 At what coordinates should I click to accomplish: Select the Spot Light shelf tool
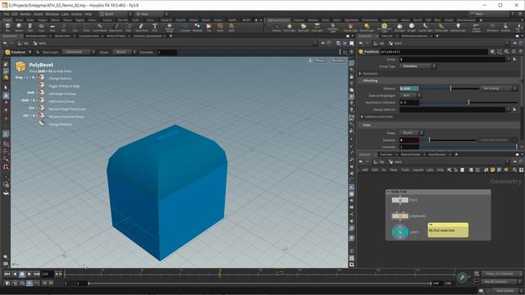click(x=304, y=27)
